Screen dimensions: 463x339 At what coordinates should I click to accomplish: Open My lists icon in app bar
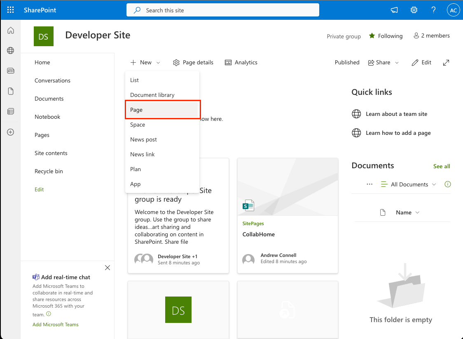point(11,111)
